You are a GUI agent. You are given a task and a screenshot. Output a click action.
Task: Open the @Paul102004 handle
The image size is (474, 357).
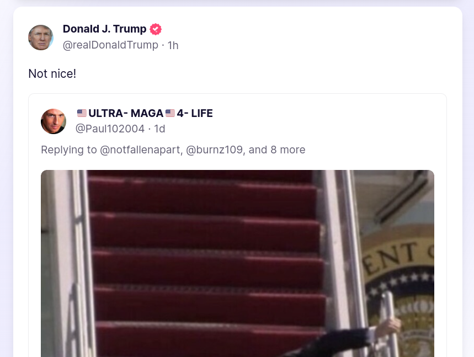(x=110, y=129)
